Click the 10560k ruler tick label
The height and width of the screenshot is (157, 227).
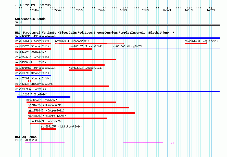[x=79, y=10]
